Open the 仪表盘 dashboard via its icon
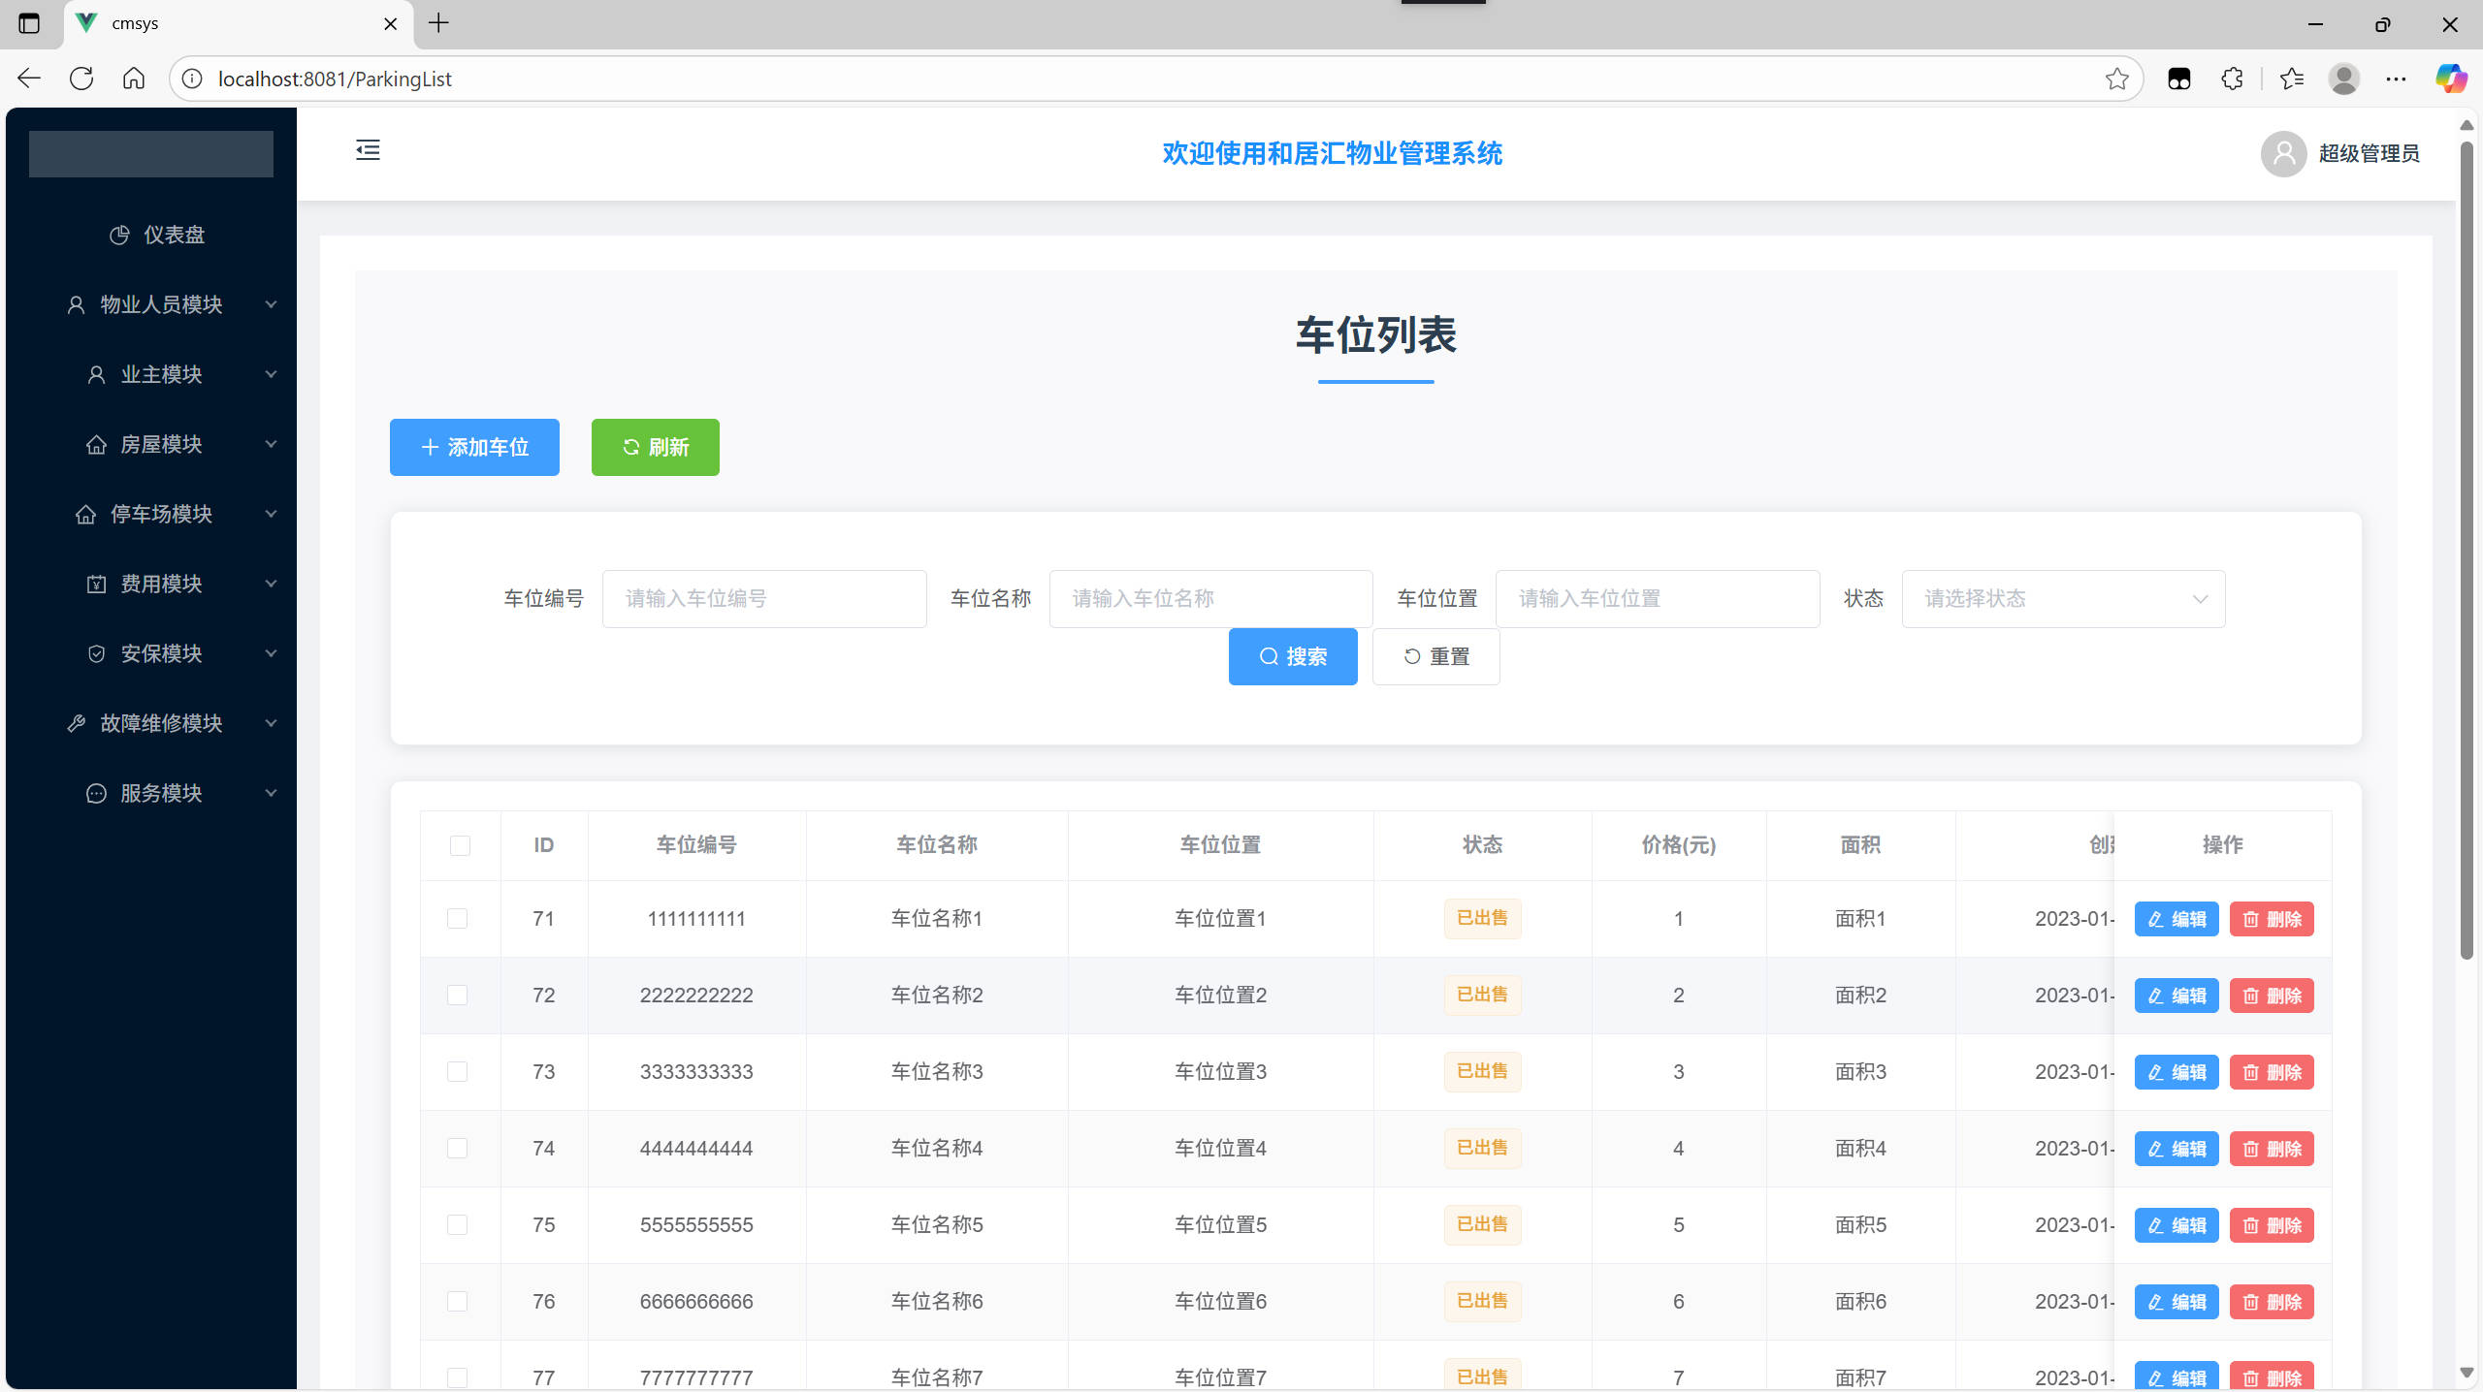Image resolution: width=2483 pixels, height=1392 pixels. pyautogui.click(x=119, y=235)
